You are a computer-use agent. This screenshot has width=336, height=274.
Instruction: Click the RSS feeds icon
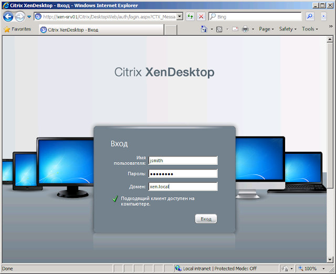point(219,29)
